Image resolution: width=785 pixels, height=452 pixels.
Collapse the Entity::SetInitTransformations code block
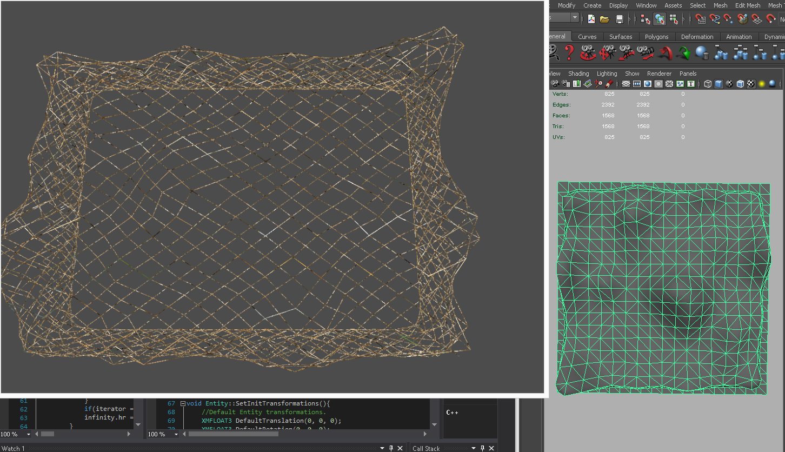[x=183, y=403]
